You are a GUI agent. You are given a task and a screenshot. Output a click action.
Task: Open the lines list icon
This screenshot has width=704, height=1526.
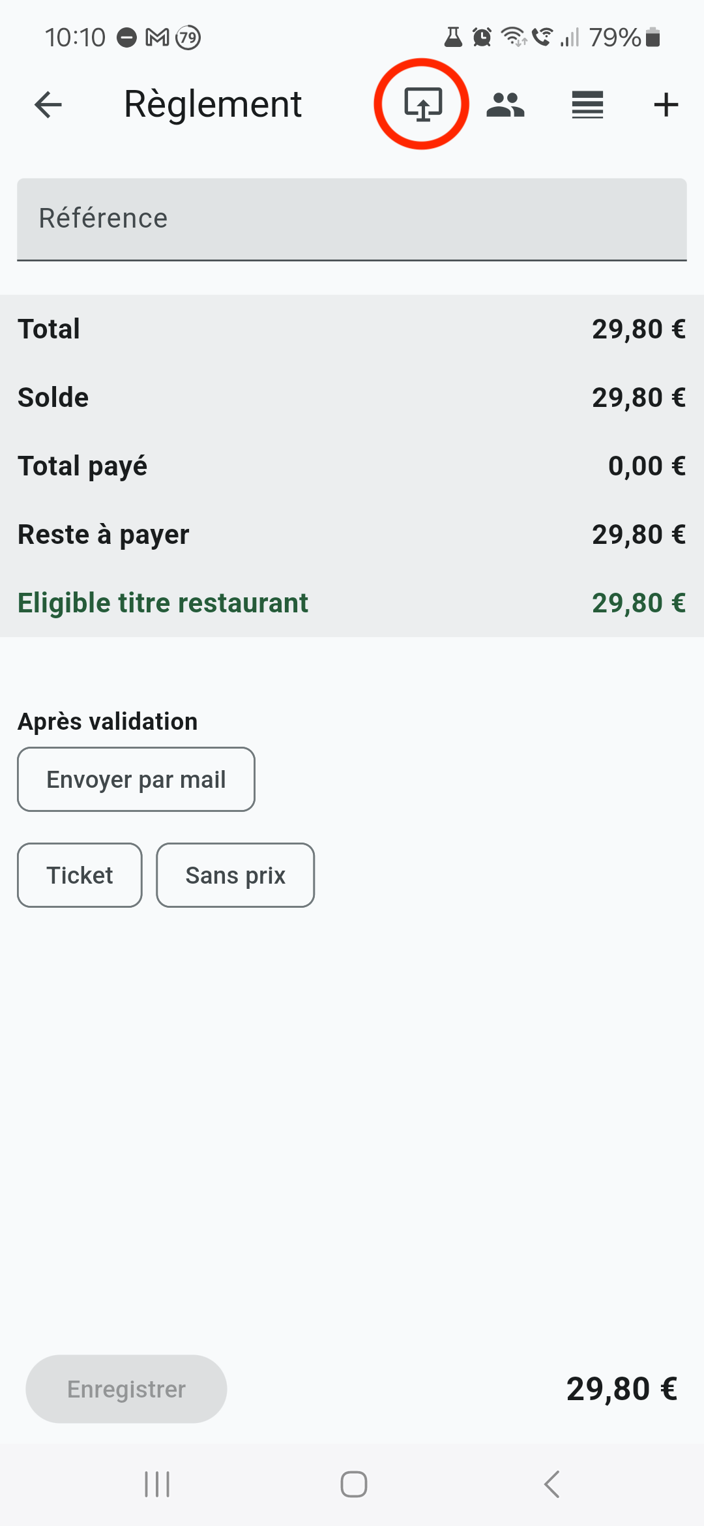[x=587, y=104]
